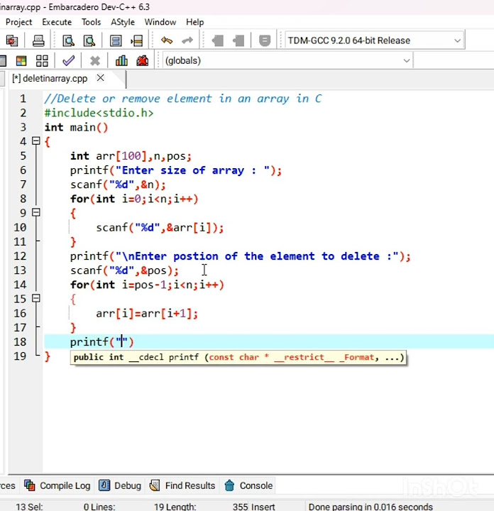Click the Goto Bookmark gray icon
Image resolution: width=494 pixels, height=511 pixels.
[x=238, y=40]
